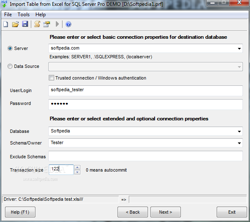
Task: Open the Help menu
Action: (x=40, y=15)
